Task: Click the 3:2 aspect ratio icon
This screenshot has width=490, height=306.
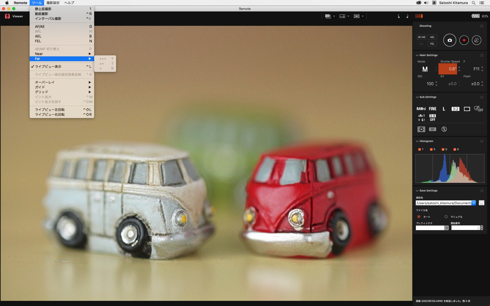Action: tap(455, 109)
